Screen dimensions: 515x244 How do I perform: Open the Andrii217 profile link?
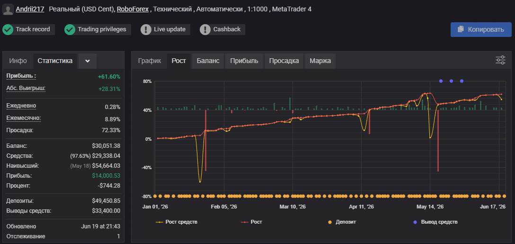[x=30, y=9]
